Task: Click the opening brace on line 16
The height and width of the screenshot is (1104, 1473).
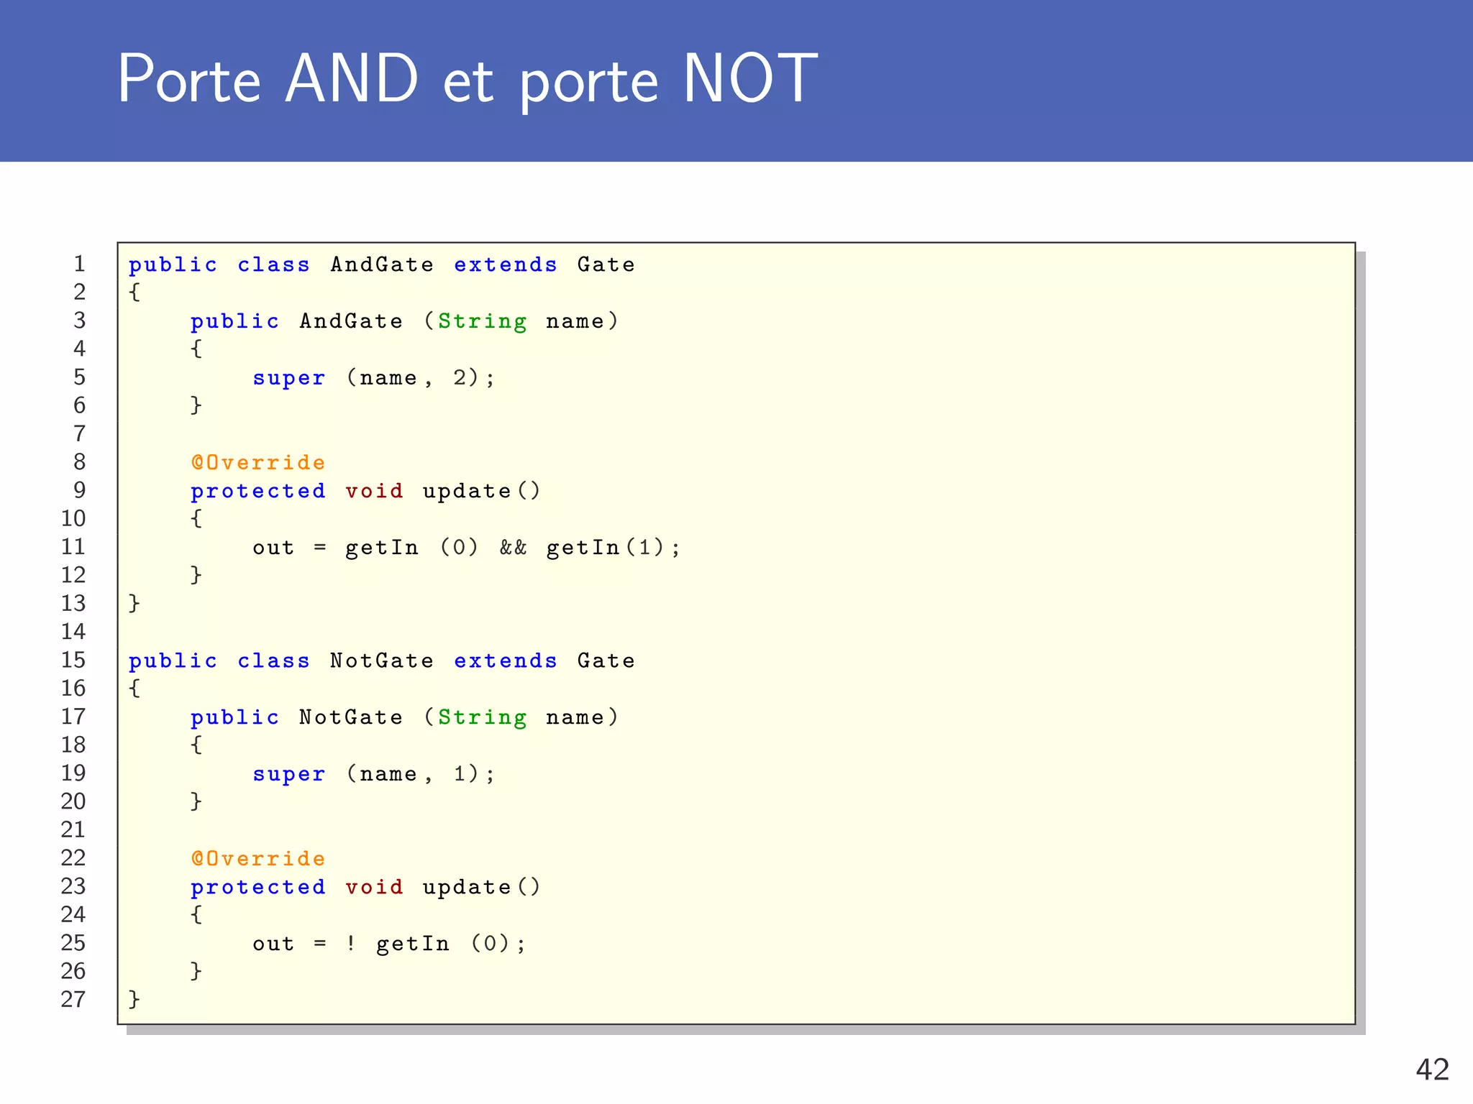Action: pyautogui.click(x=134, y=689)
